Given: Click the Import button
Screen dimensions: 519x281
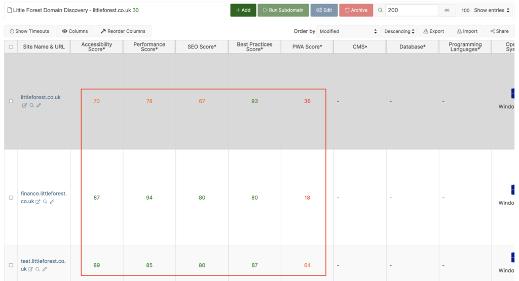Looking at the screenshot, I should click(467, 31).
